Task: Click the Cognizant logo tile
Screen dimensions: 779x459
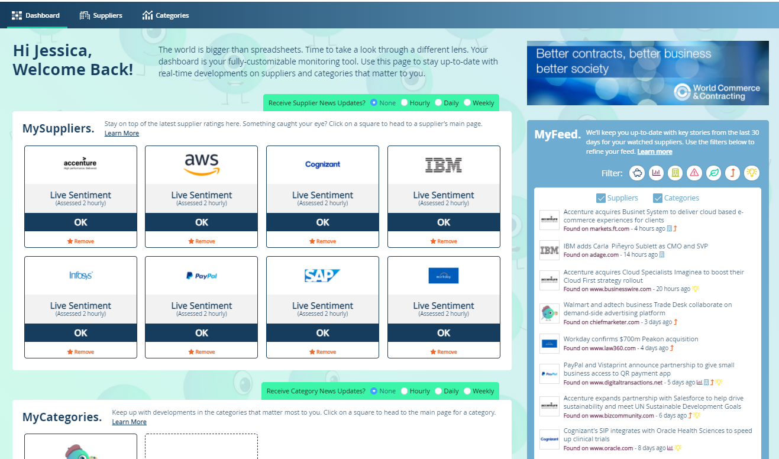Action: [x=322, y=164]
